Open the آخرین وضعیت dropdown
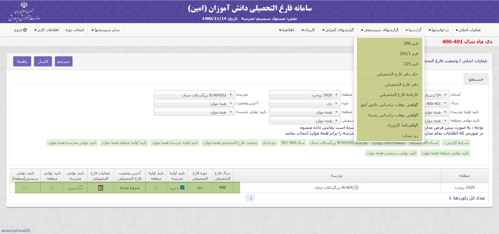Screen dimensions: 499x234 coord(194,104)
